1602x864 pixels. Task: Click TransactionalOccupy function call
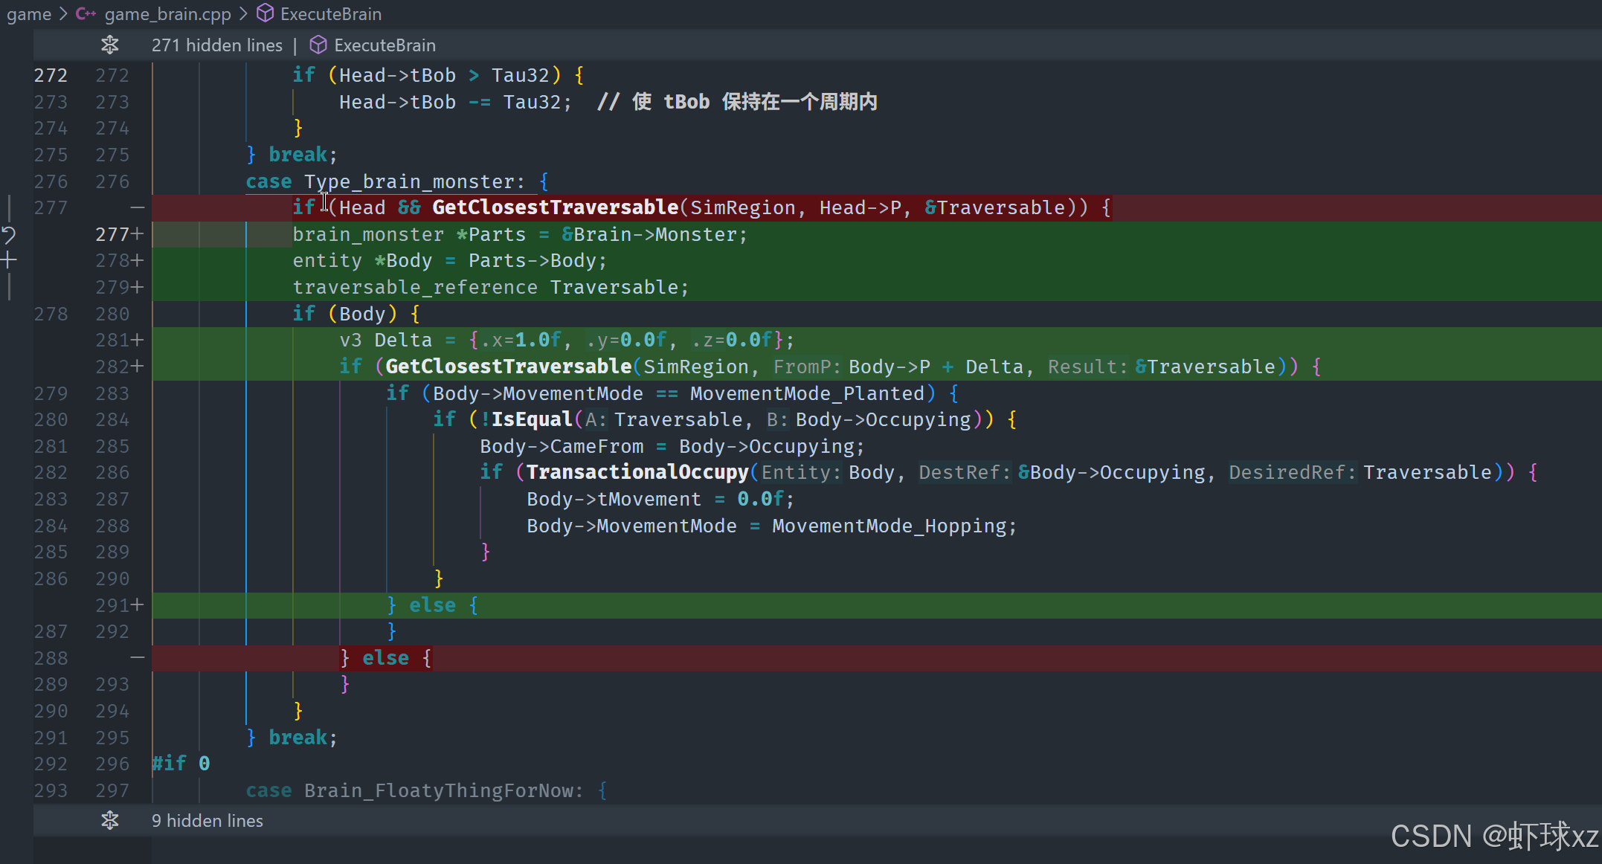(637, 472)
